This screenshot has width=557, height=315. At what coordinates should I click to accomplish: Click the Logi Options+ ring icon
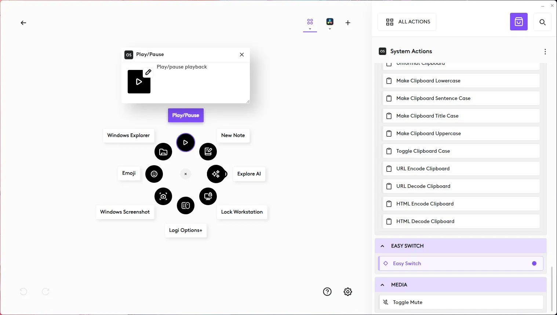point(186,205)
